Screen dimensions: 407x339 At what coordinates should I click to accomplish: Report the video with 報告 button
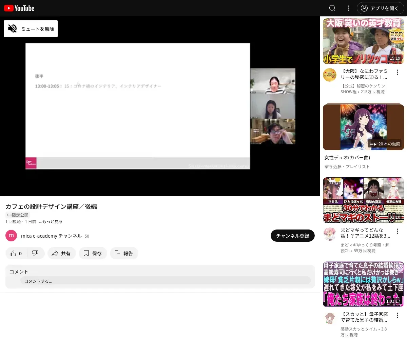[124, 253]
